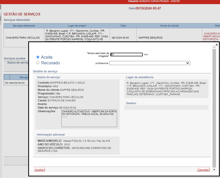
Task: Sort by the Lugar de origem column
Action: coord(77,26)
